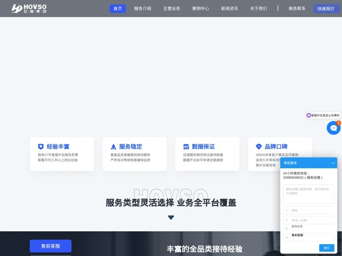Click the 品牌口碑 card heading
Viewport: 342px width, 256px height.
coord(276,146)
